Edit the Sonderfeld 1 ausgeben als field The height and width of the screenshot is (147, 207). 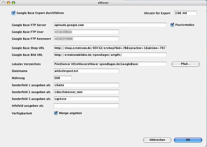(x=86, y=85)
